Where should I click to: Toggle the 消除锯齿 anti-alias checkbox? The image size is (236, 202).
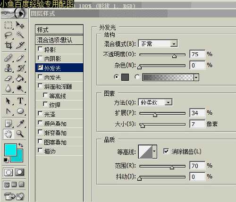click(x=166, y=151)
